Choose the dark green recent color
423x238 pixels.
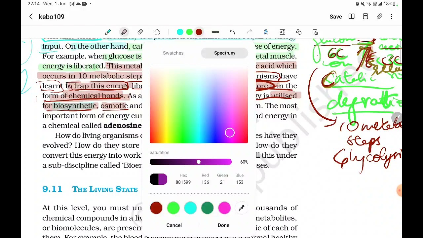(x=207, y=208)
